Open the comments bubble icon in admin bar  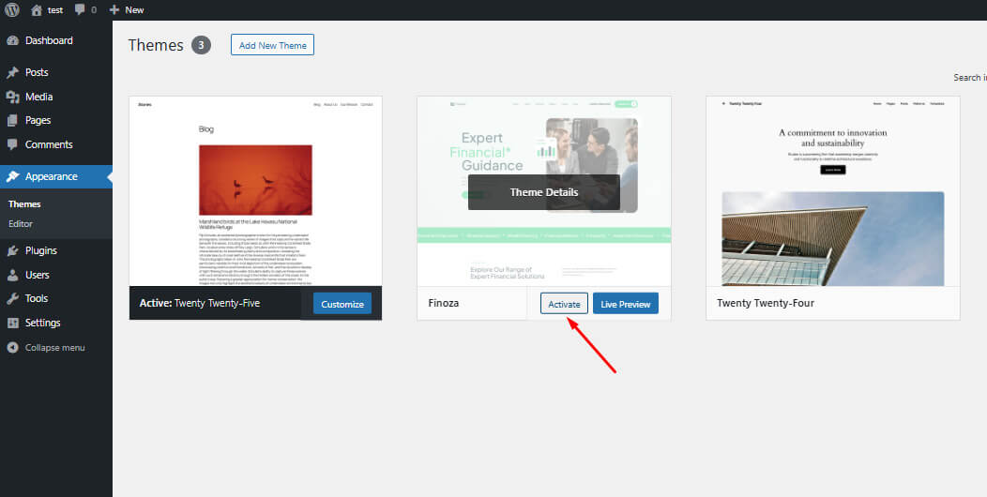click(x=80, y=10)
